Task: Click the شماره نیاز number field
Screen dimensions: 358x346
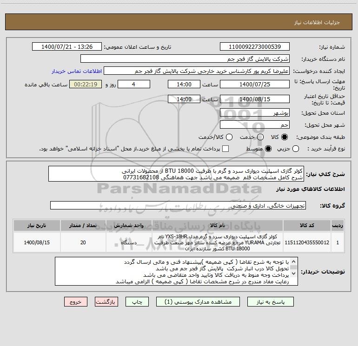Action: (255, 46)
